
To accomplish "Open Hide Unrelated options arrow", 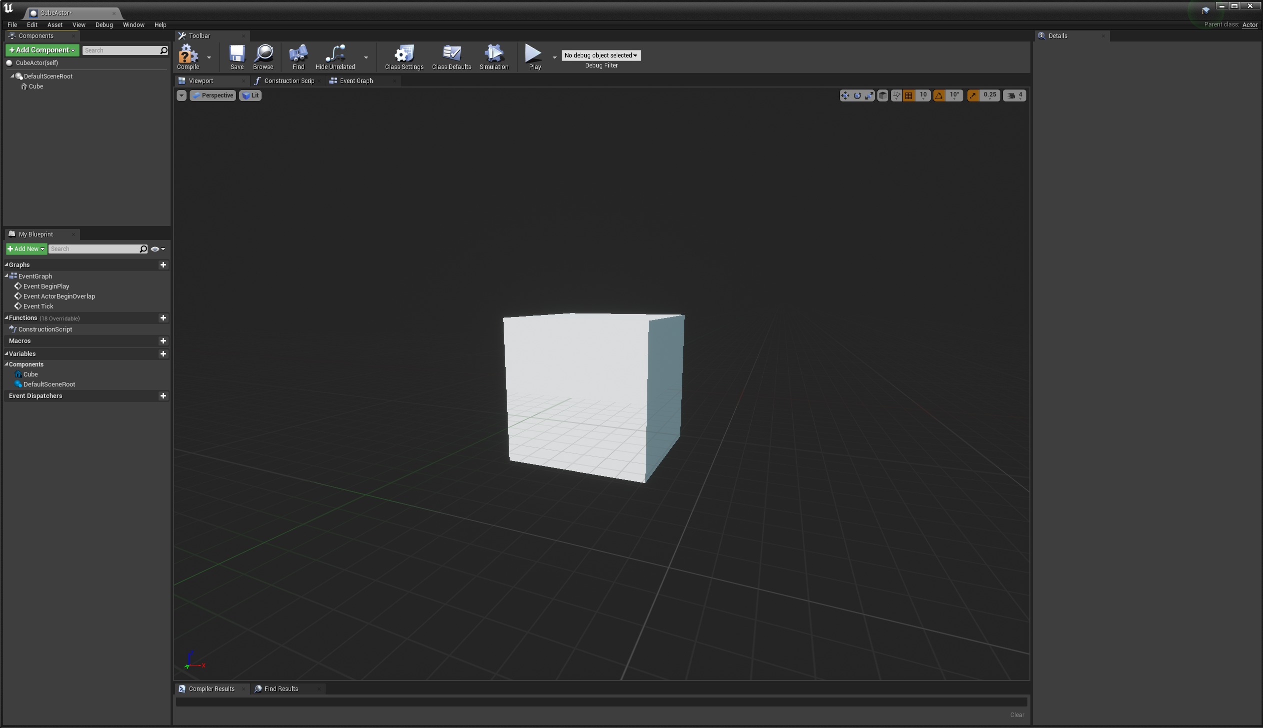I will (366, 57).
